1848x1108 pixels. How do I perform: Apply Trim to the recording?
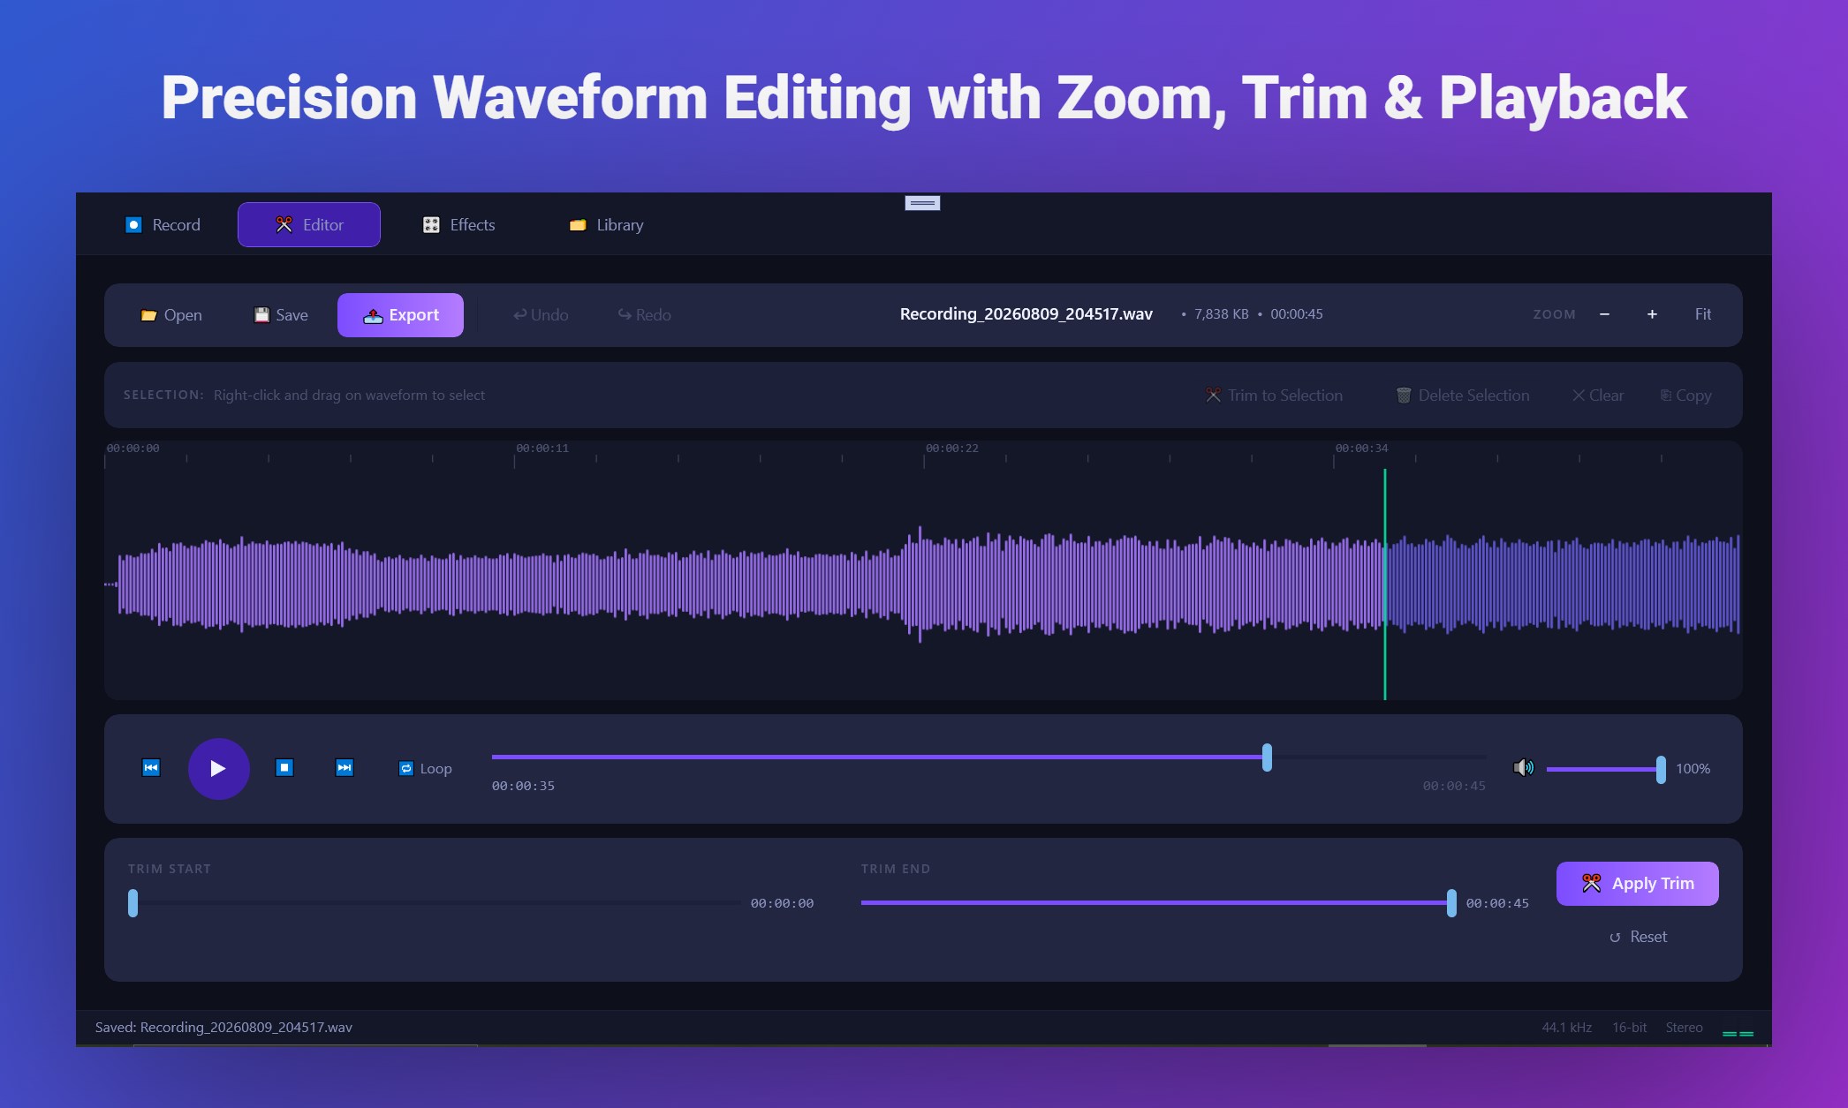1638,884
